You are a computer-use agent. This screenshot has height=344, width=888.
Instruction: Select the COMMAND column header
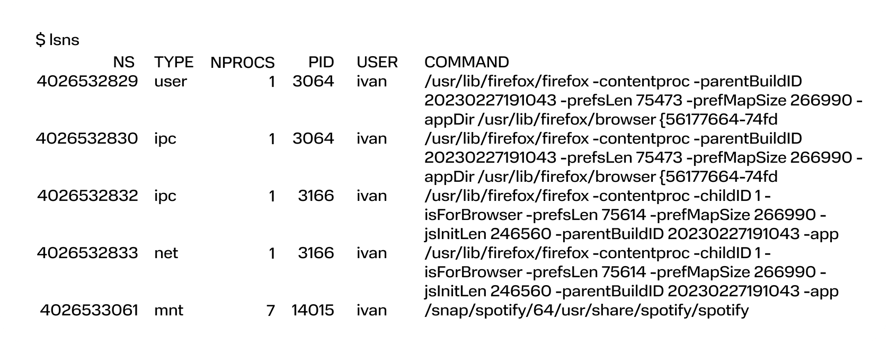point(467,63)
